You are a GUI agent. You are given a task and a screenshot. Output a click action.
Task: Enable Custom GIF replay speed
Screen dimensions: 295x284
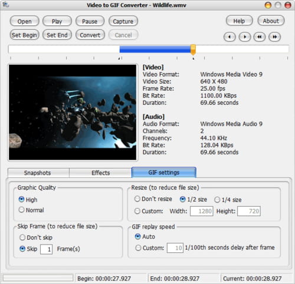click(138, 248)
